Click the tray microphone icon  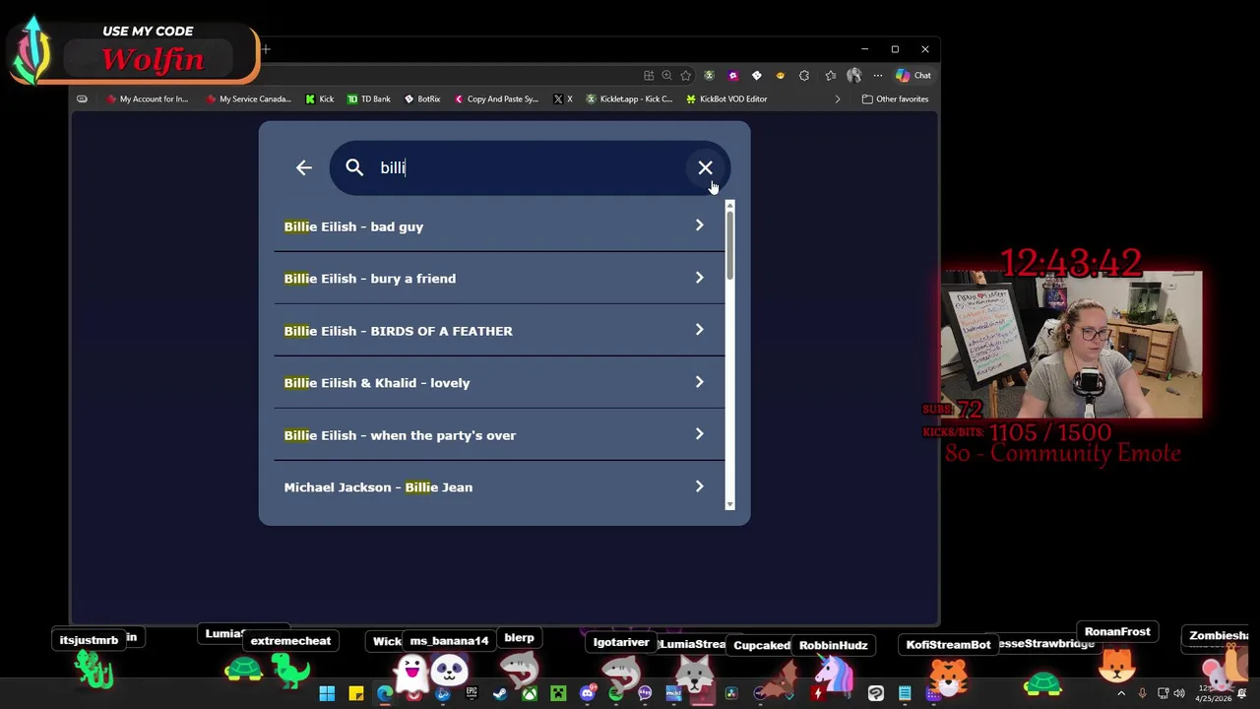point(1142,693)
